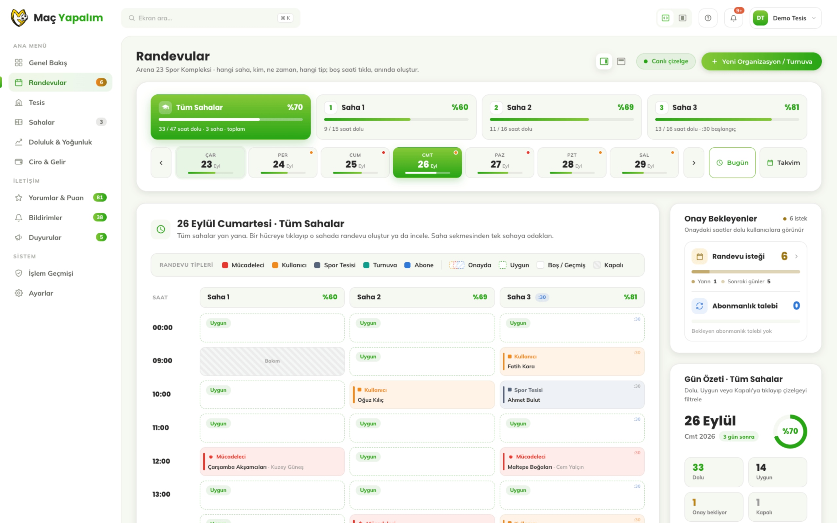Go to previous week arrow
Viewport: 837px width, 523px height.
point(161,162)
